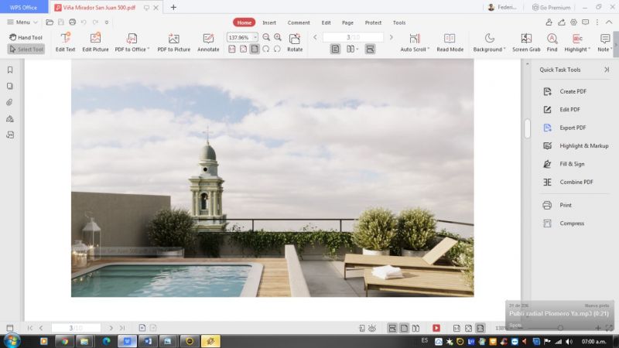Viewport: 619px width, 348px height.
Task: Open the Comment tab
Action: tap(299, 22)
